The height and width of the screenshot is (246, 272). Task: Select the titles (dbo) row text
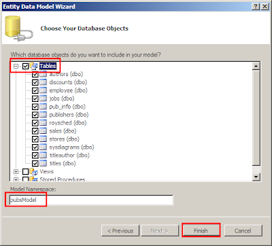(63, 164)
